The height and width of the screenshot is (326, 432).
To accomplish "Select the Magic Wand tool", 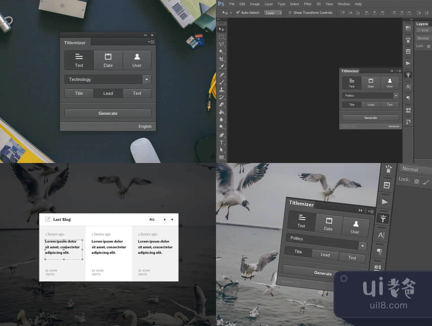I will click(x=221, y=51).
